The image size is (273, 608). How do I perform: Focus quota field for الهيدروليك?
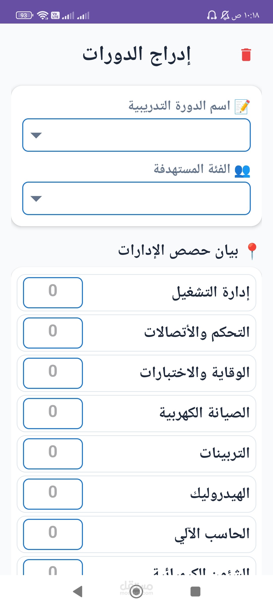(53, 494)
